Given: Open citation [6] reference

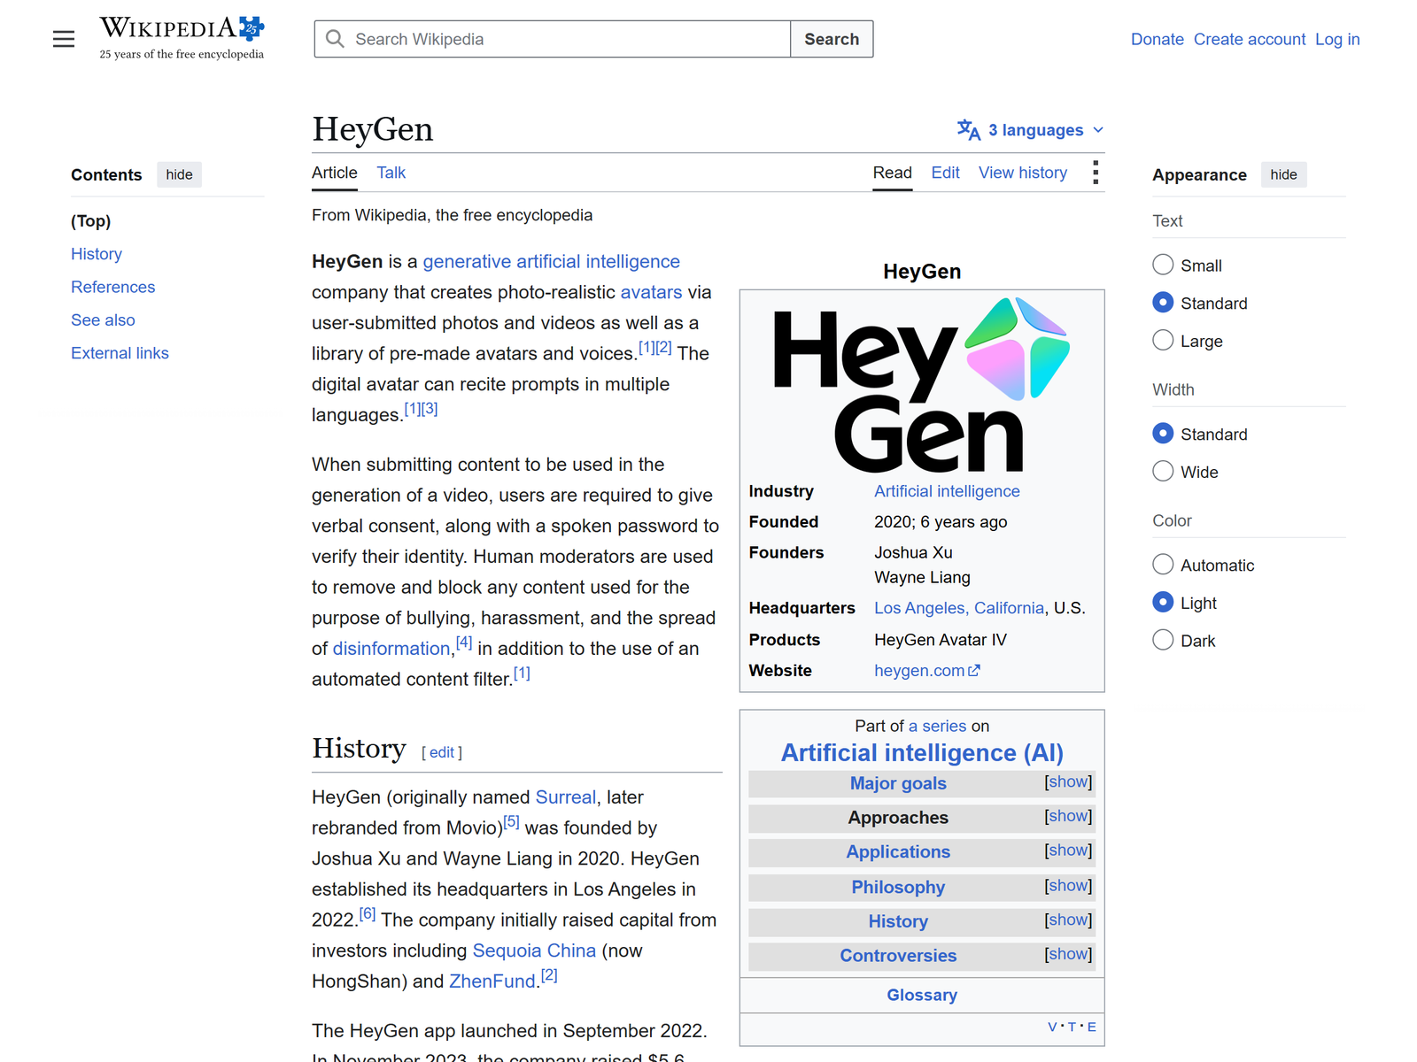Looking at the screenshot, I should tap(368, 914).
